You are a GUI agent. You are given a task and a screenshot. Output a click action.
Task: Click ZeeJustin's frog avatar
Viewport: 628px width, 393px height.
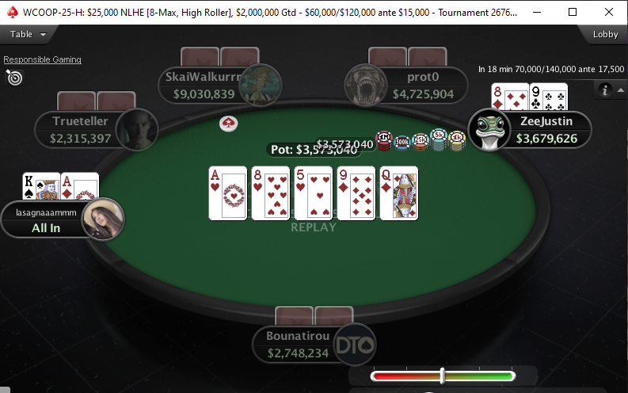tap(489, 130)
